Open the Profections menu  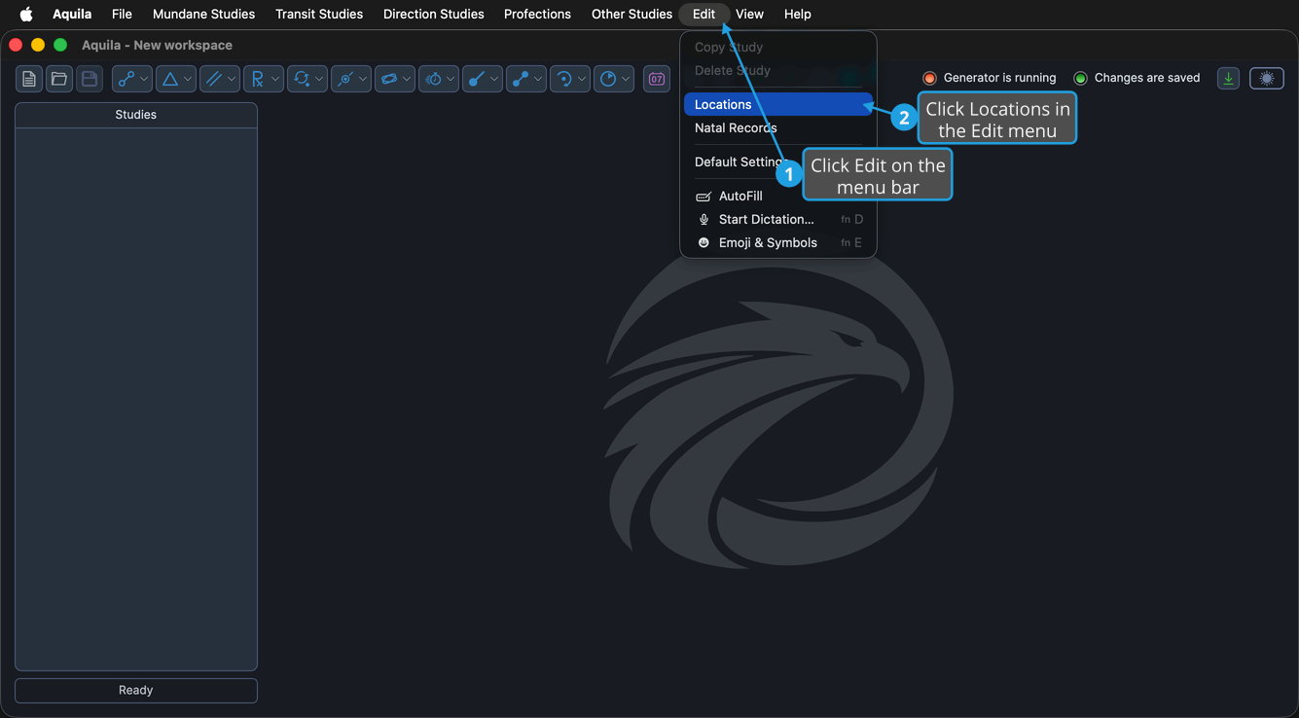(537, 14)
